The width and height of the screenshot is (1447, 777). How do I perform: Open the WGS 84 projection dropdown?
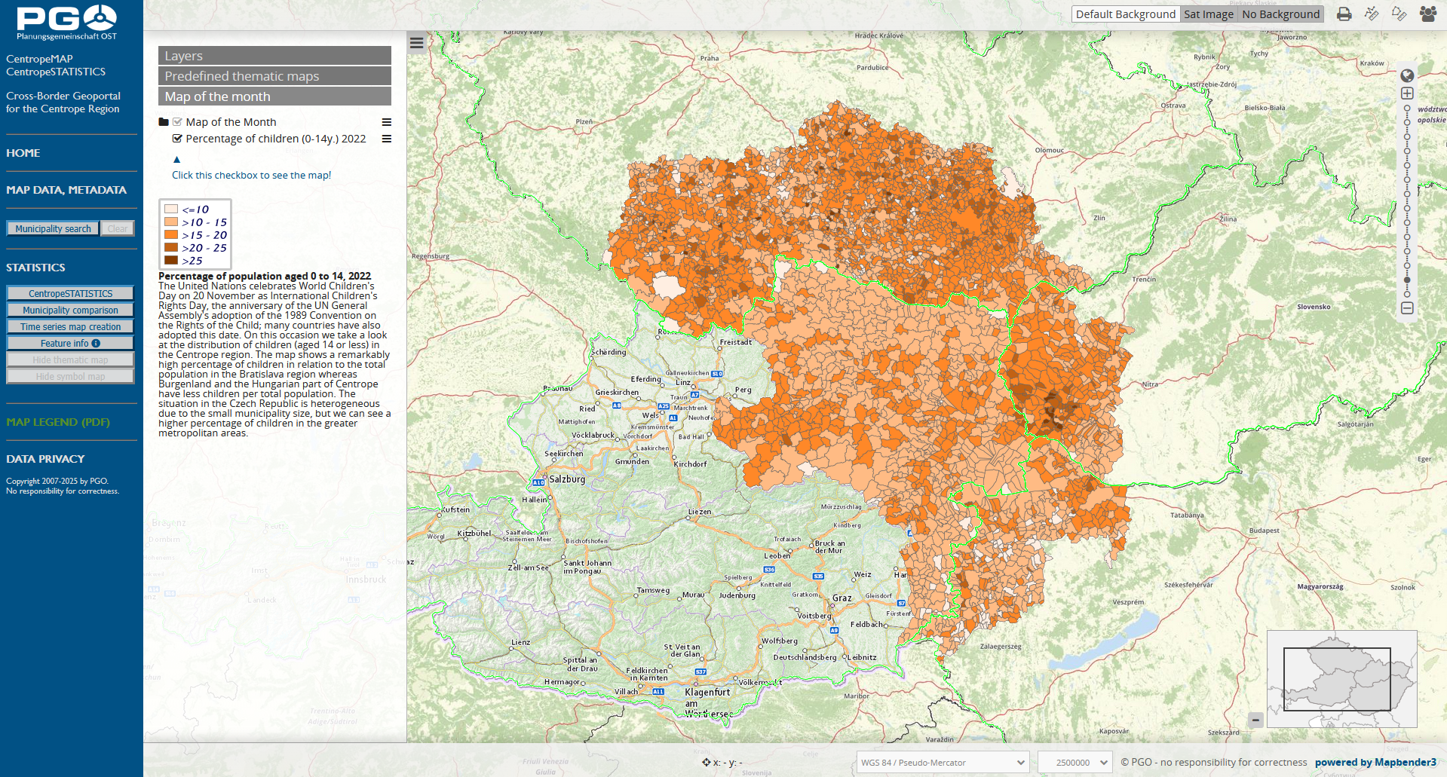pyautogui.click(x=943, y=763)
